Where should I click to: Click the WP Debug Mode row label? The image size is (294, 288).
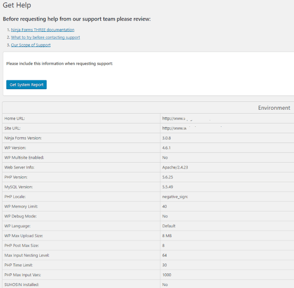click(21, 216)
